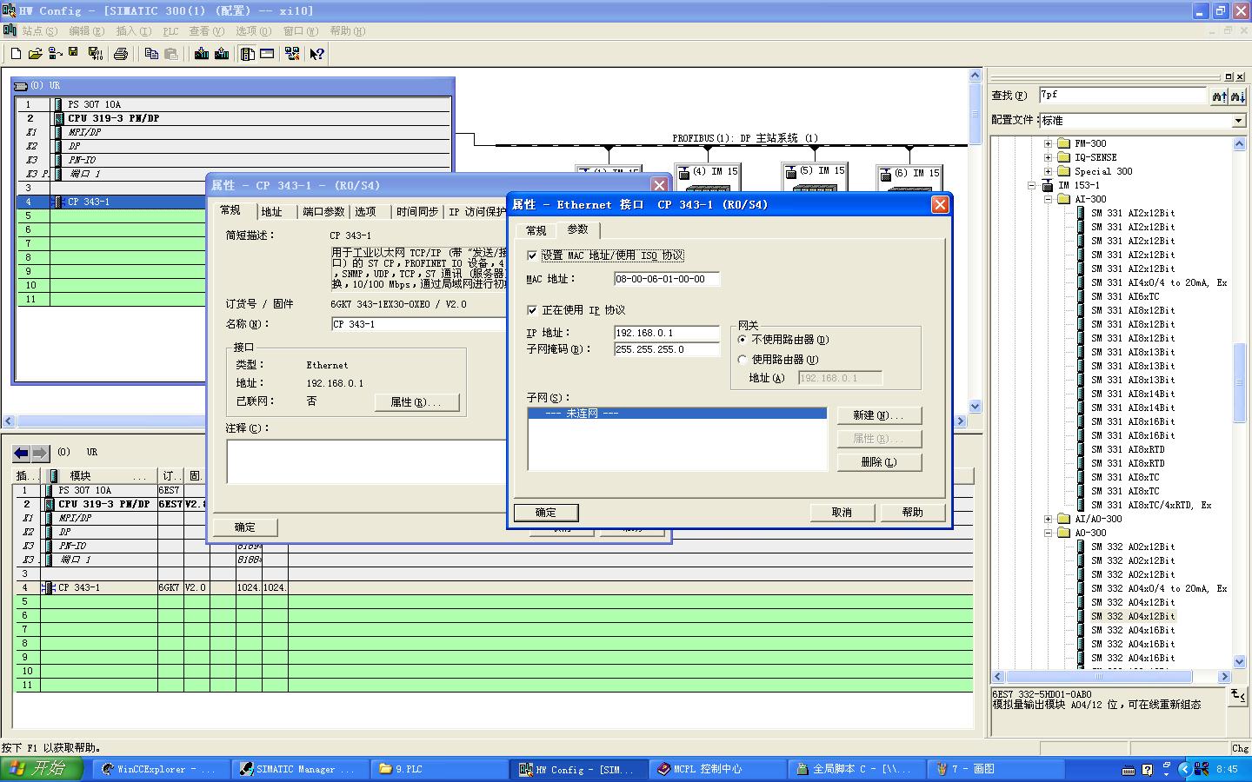The image size is (1252, 782).
Task: Click the 查找 search field containing 7pf
Action: pos(1123,95)
